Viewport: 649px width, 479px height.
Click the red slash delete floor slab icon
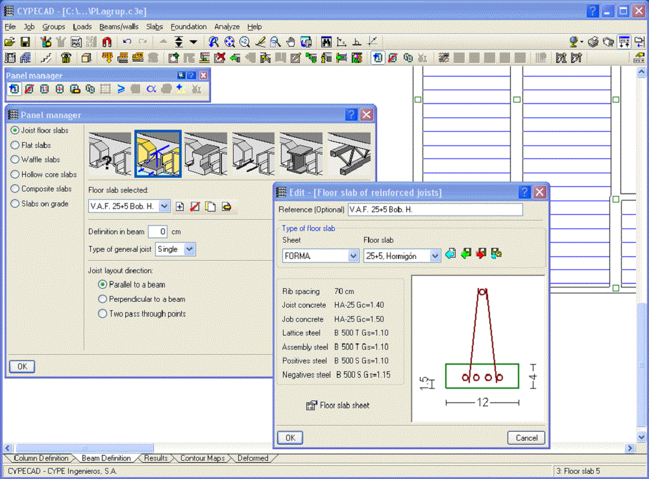pyautogui.click(x=195, y=206)
